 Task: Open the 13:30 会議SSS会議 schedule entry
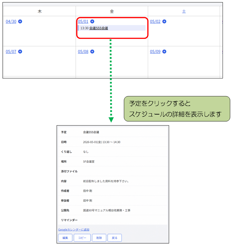pos(98,28)
